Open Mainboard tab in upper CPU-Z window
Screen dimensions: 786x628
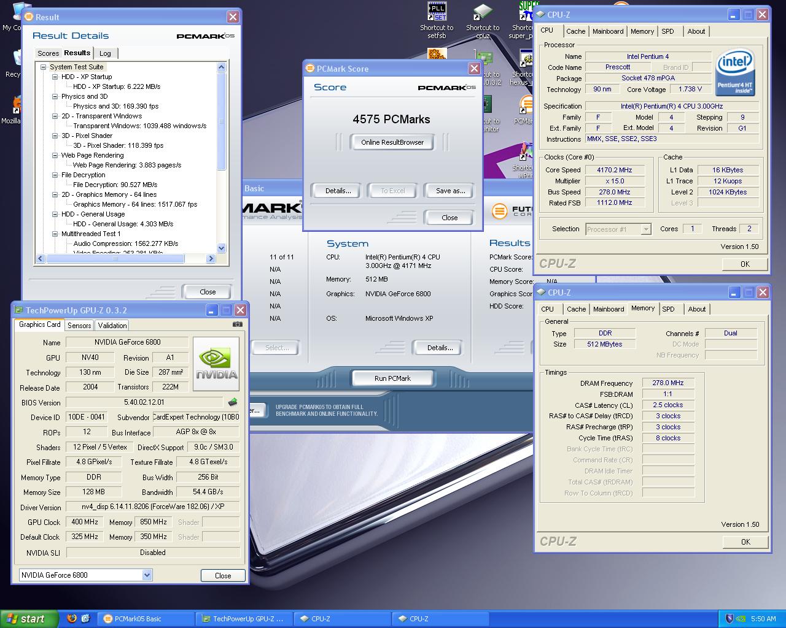608,31
